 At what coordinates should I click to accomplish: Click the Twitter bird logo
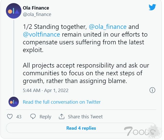tap(152, 7)
